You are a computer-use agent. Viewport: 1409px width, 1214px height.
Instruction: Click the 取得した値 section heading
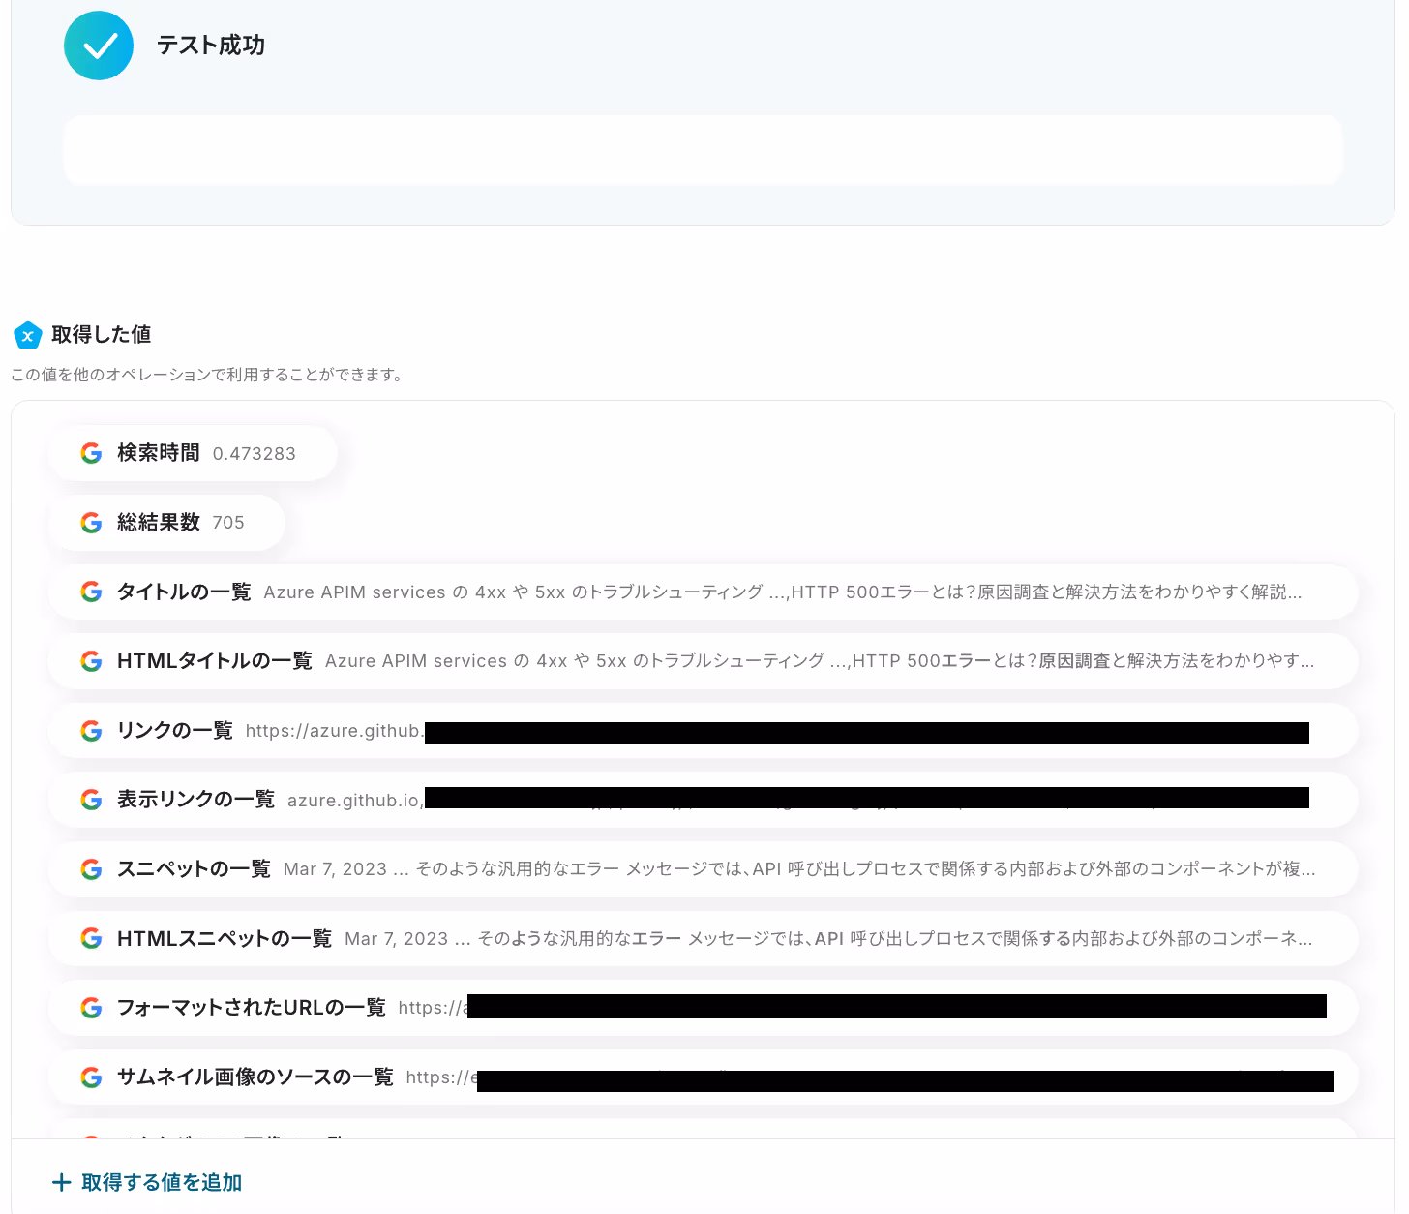[x=102, y=335]
